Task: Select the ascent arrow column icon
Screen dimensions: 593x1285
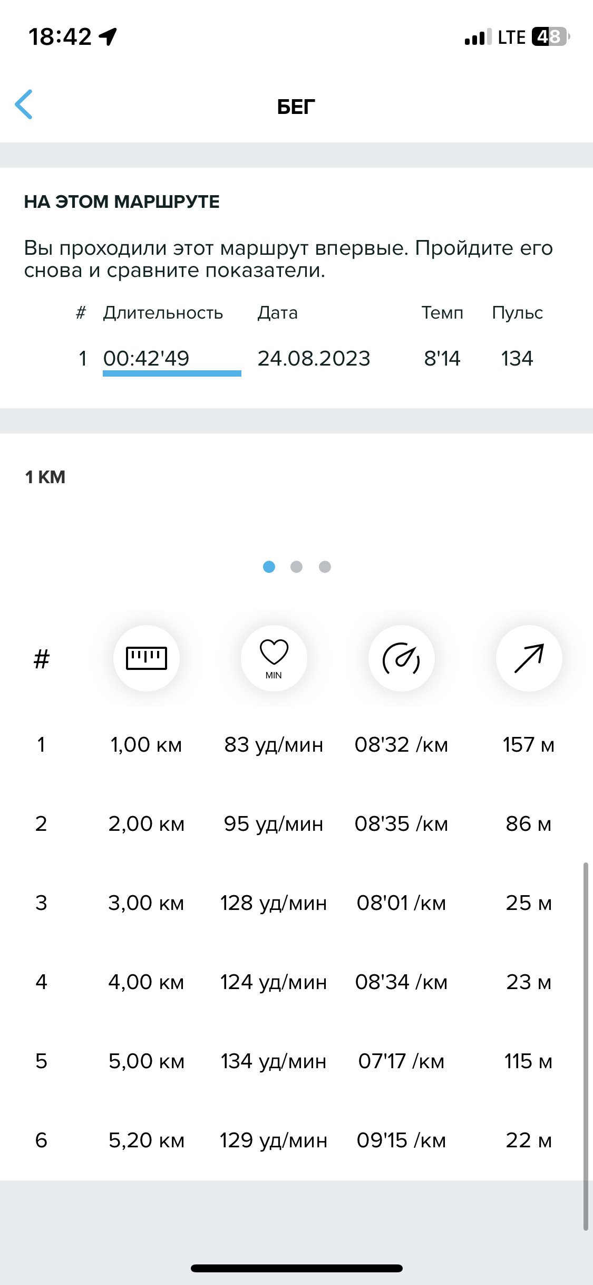Action: click(x=529, y=658)
